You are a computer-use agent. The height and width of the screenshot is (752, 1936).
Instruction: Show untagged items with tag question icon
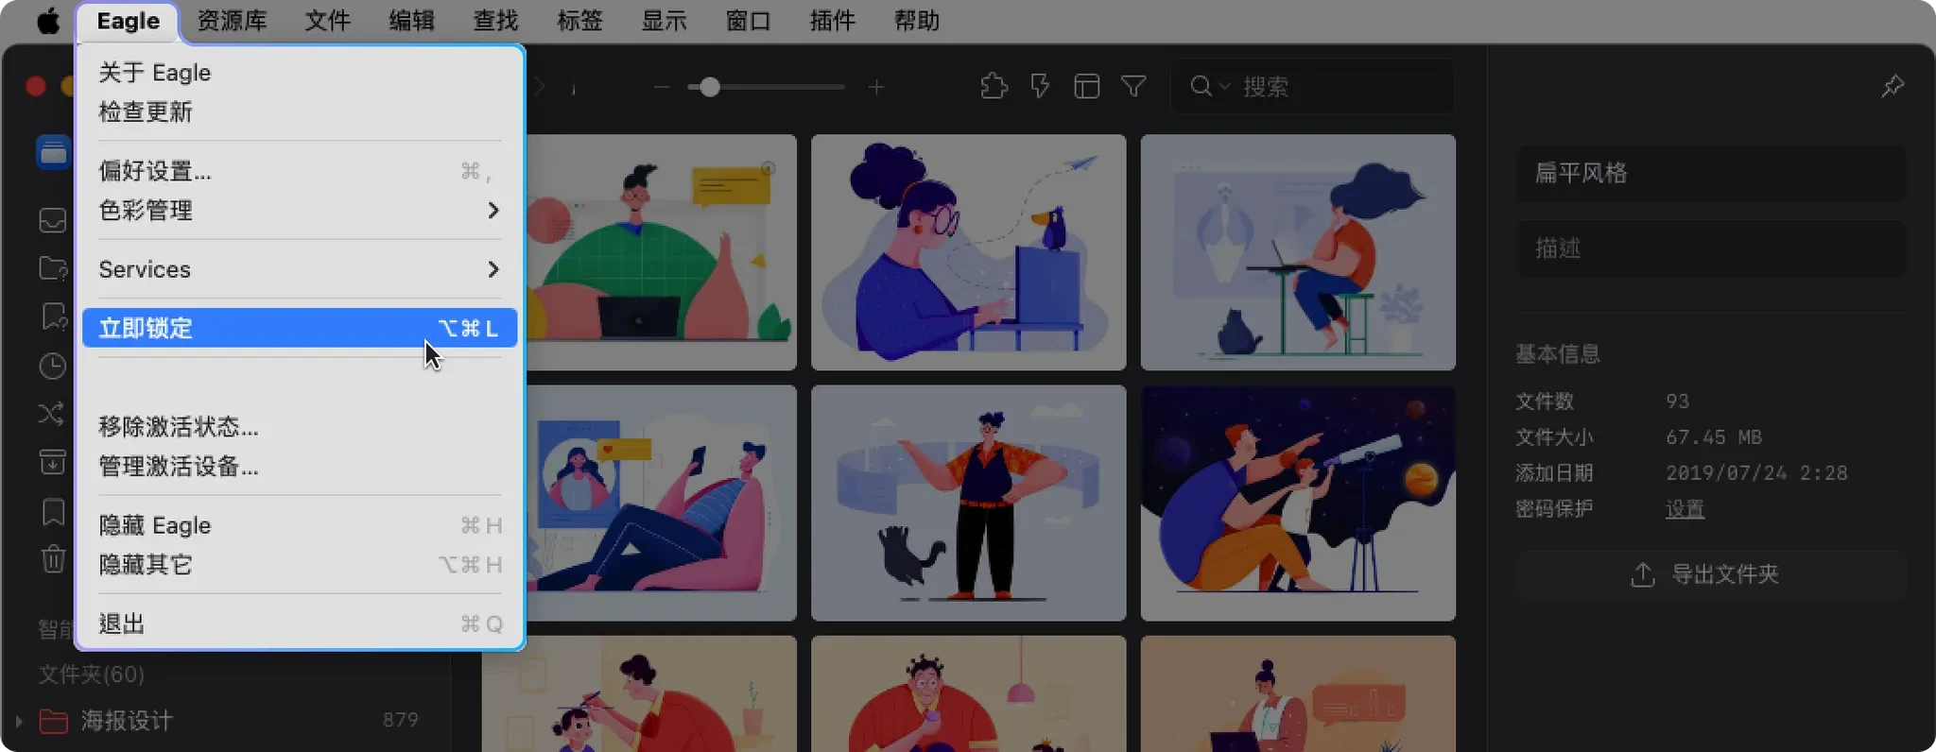(x=54, y=316)
